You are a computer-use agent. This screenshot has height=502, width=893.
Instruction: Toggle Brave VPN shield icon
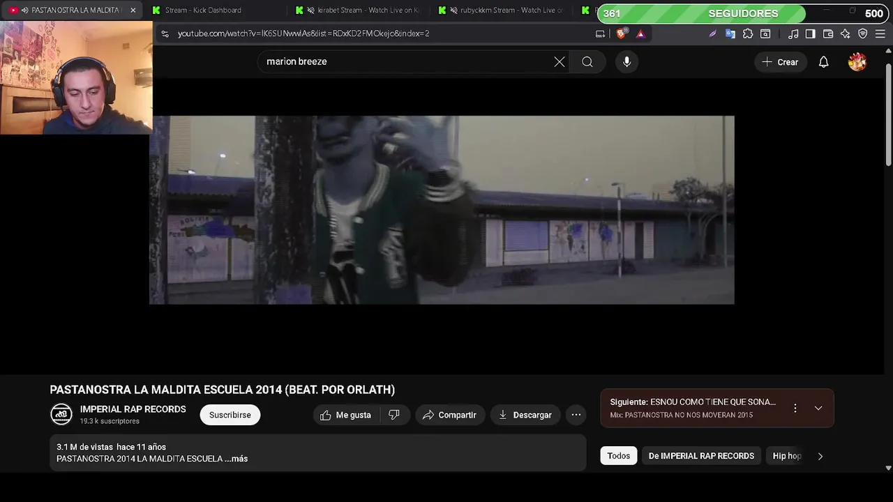tap(862, 33)
